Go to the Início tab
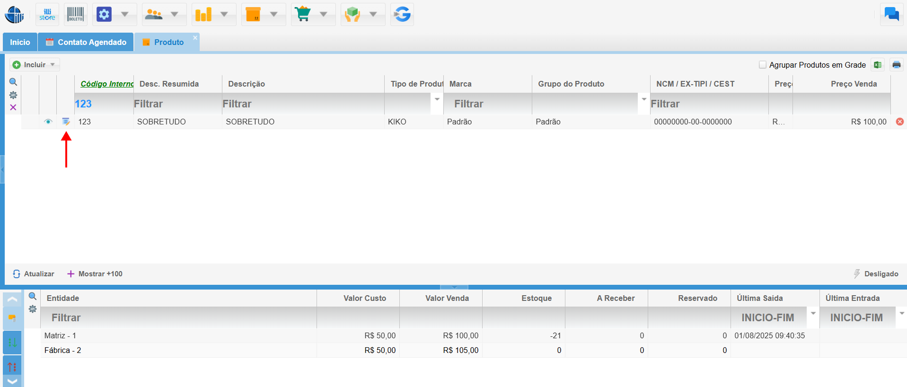The image size is (907, 387). pos(20,42)
